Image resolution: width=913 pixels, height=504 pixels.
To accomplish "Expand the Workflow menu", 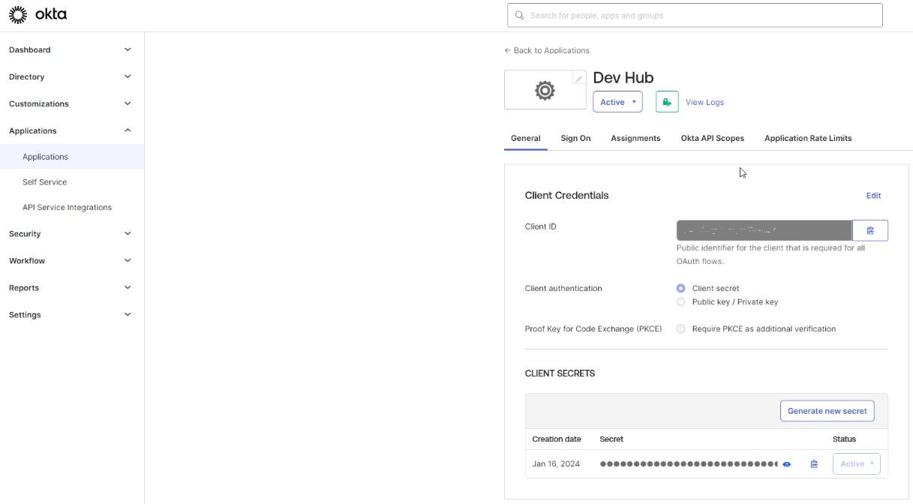I will pos(71,260).
